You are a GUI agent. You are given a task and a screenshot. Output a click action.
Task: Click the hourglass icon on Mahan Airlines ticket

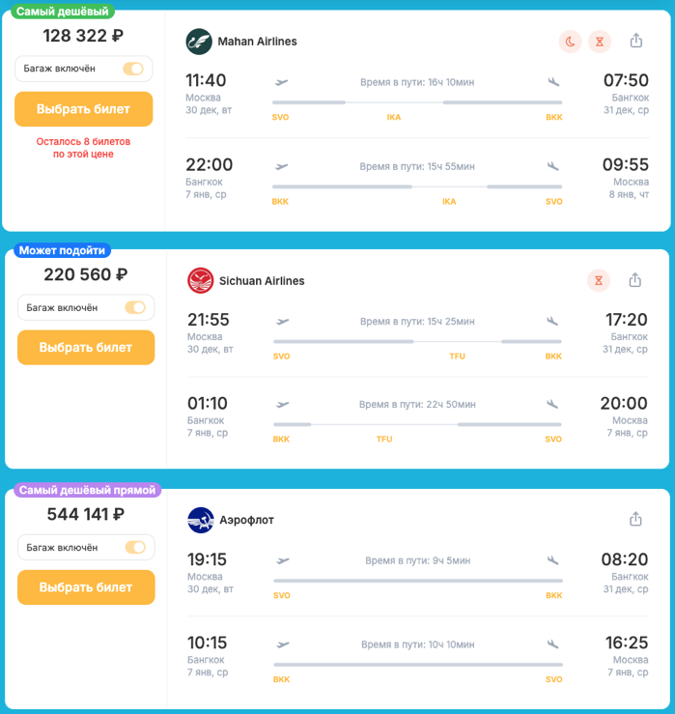tap(600, 42)
